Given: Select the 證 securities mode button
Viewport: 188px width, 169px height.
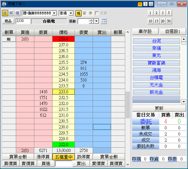Looking at the screenshot, I should 5,13.
